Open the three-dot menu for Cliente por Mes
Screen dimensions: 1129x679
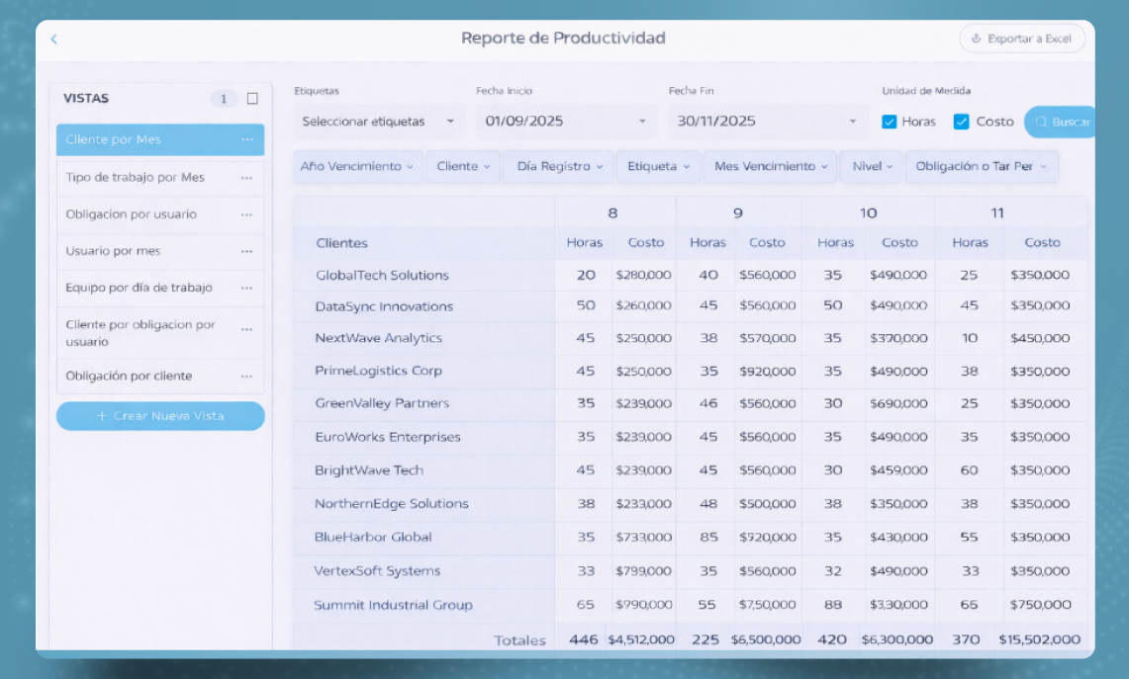coord(247,139)
